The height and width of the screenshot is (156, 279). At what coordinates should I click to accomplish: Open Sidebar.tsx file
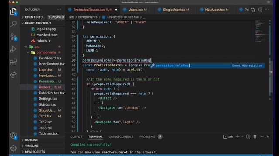pos(48,104)
